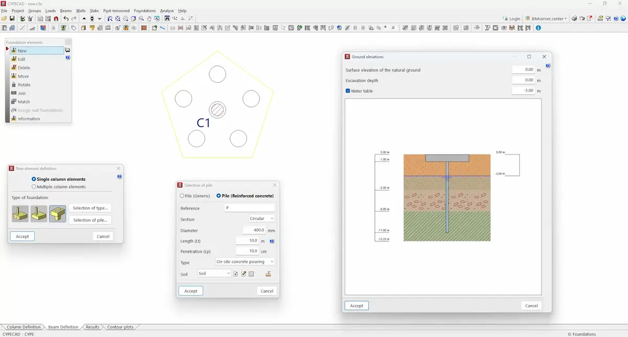The width and height of the screenshot is (628, 337).
Task: Click the help icon in Foundation elements panel
Action: [x=68, y=58]
